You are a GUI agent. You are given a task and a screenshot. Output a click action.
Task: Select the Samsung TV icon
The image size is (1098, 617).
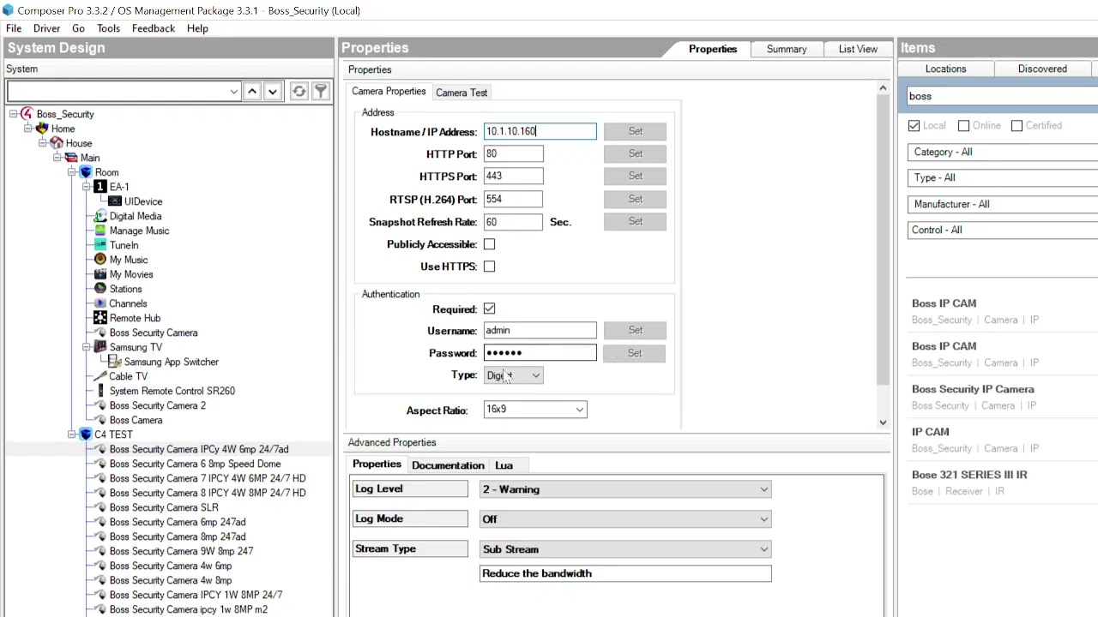pyautogui.click(x=100, y=347)
